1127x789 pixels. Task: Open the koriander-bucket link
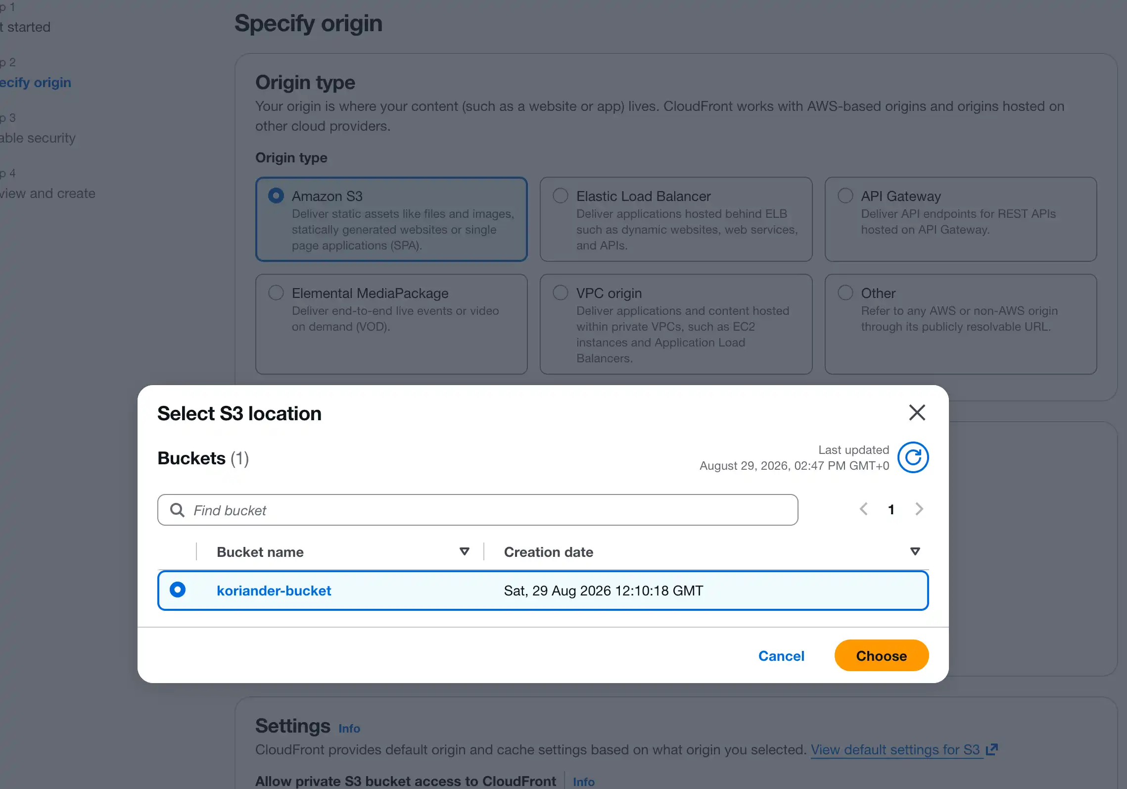[274, 591]
